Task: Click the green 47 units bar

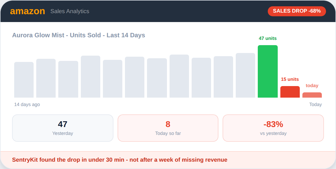Action: click(267, 71)
